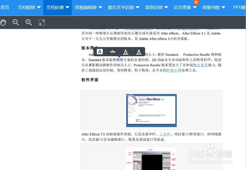This screenshot has width=246, height=170.
Task: Go to the 首页 menu item
Action: [x=5, y=7]
